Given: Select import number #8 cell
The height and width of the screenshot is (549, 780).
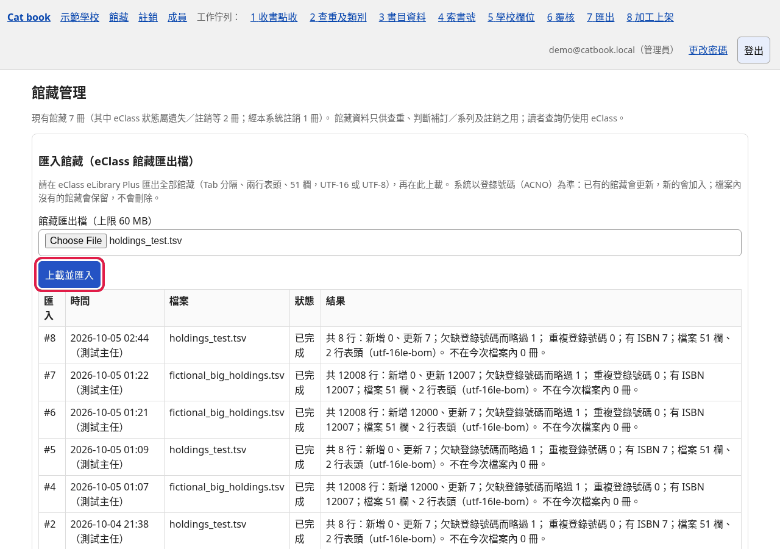Looking at the screenshot, I should pyautogui.click(x=52, y=345).
